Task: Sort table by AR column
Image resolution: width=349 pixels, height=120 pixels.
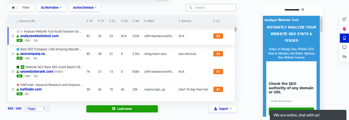Action: (x=136, y=21)
